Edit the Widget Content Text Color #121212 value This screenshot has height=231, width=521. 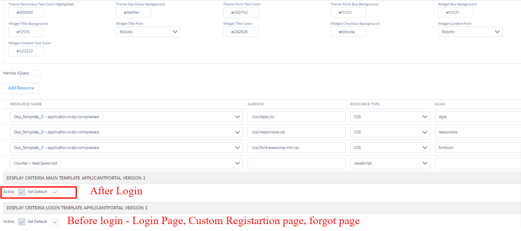(26, 51)
